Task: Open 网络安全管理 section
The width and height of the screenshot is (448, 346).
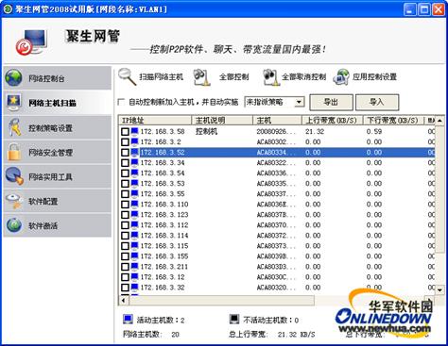Action: tap(58, 152)
